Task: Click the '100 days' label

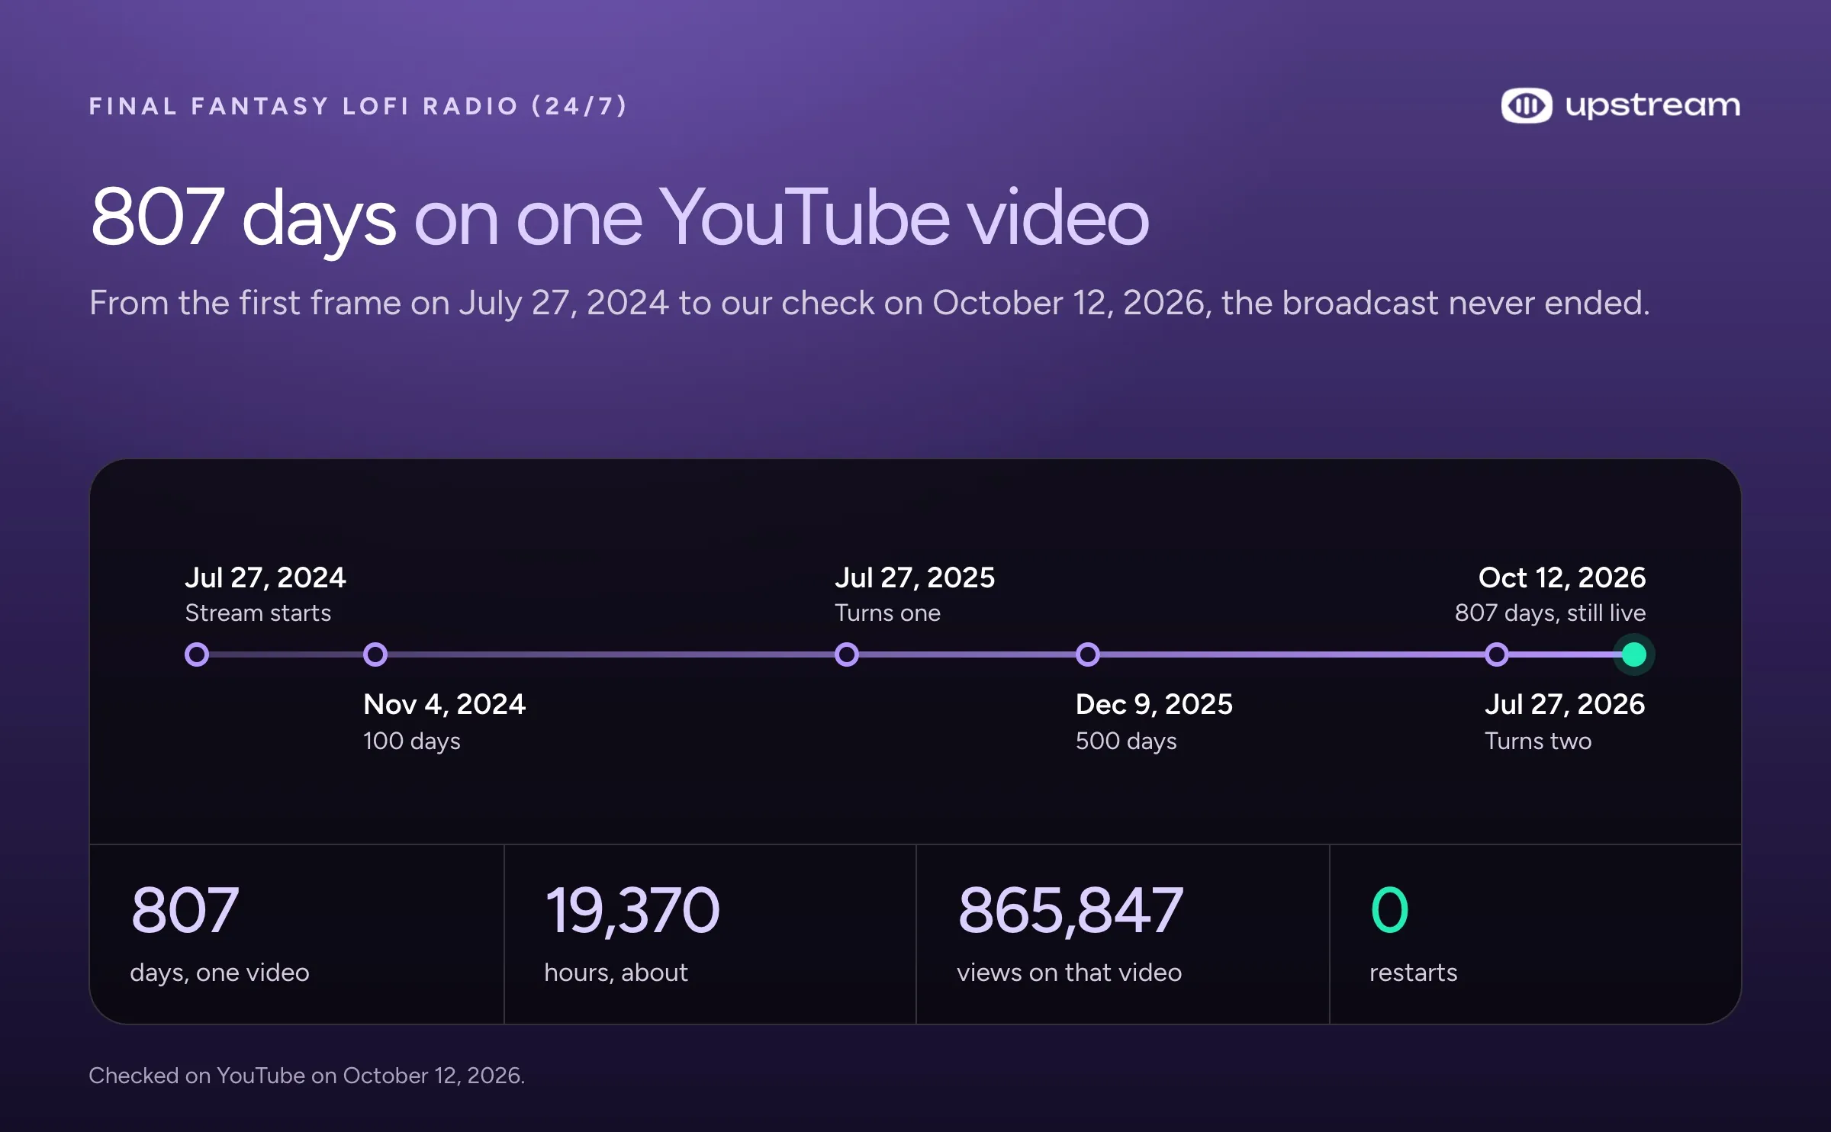Action: [x=412, y=741]
